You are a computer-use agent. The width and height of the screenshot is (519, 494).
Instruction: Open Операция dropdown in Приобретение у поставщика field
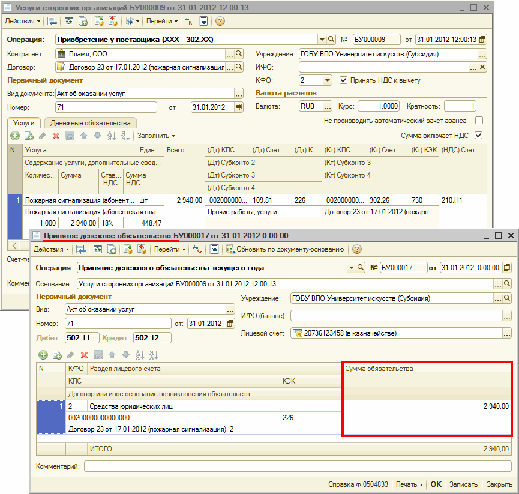322,40
